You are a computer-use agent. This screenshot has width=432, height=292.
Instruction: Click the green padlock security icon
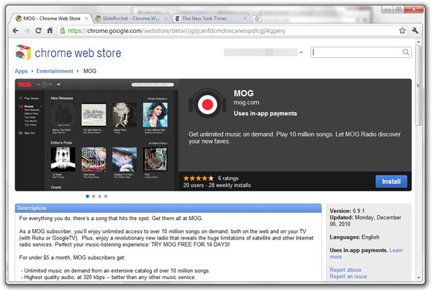click(63, 30)
